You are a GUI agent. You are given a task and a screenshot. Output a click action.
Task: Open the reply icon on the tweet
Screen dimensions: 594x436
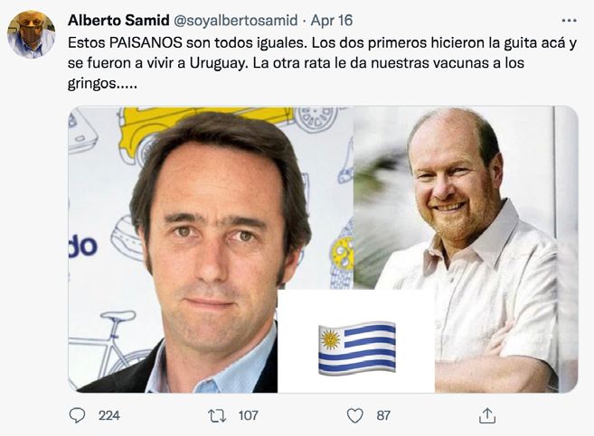pos(77,415)
